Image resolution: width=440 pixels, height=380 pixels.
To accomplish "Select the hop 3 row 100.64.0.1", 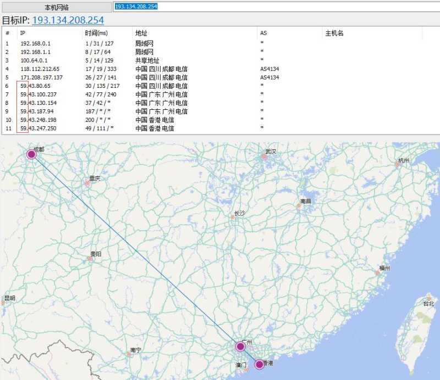I will pos(220,60).
